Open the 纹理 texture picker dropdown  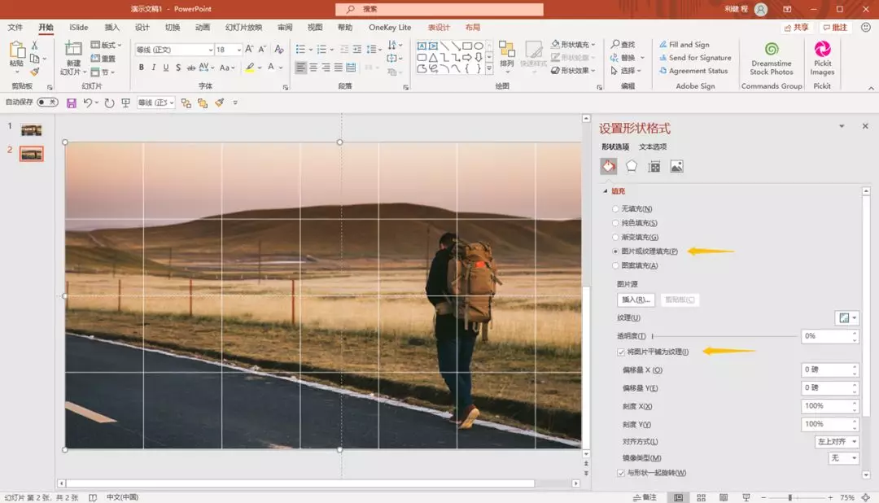846,317
